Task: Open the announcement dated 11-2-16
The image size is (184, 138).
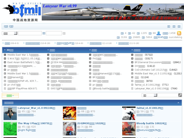Action: pyautogui.click(x=95, y=44)
